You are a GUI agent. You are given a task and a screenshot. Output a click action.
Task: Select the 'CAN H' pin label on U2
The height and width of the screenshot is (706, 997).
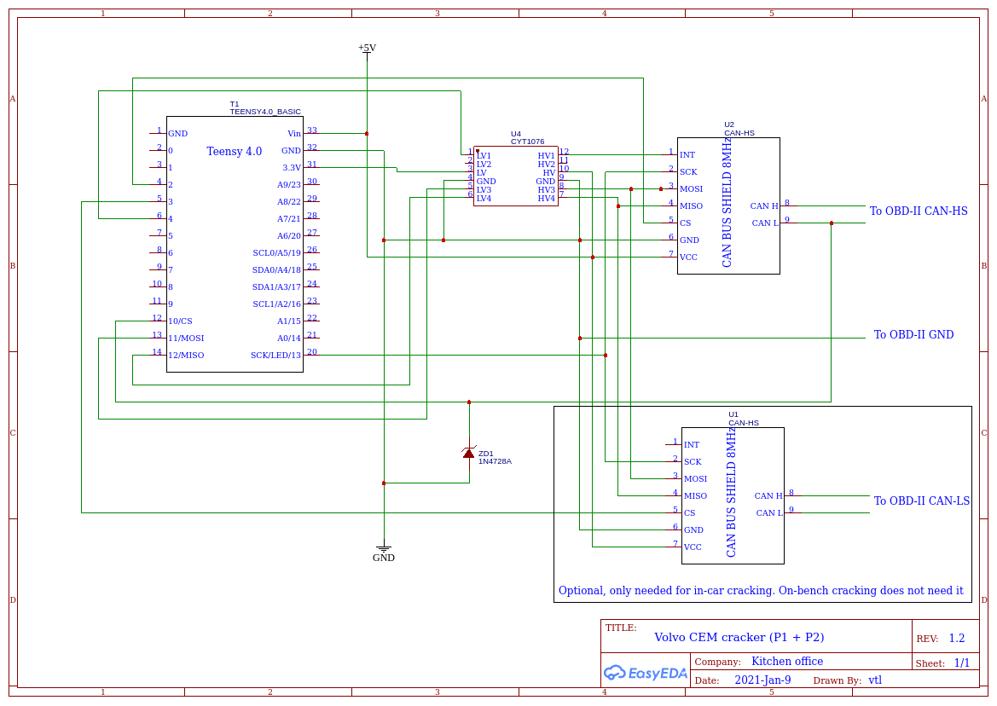tap(764, 205)
